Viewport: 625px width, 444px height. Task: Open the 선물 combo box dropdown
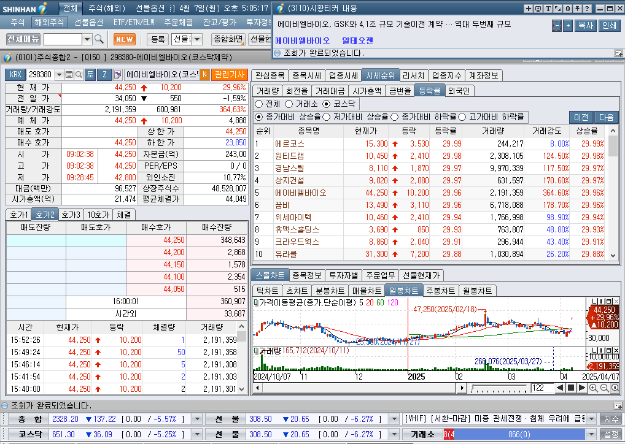click(197, 39)
